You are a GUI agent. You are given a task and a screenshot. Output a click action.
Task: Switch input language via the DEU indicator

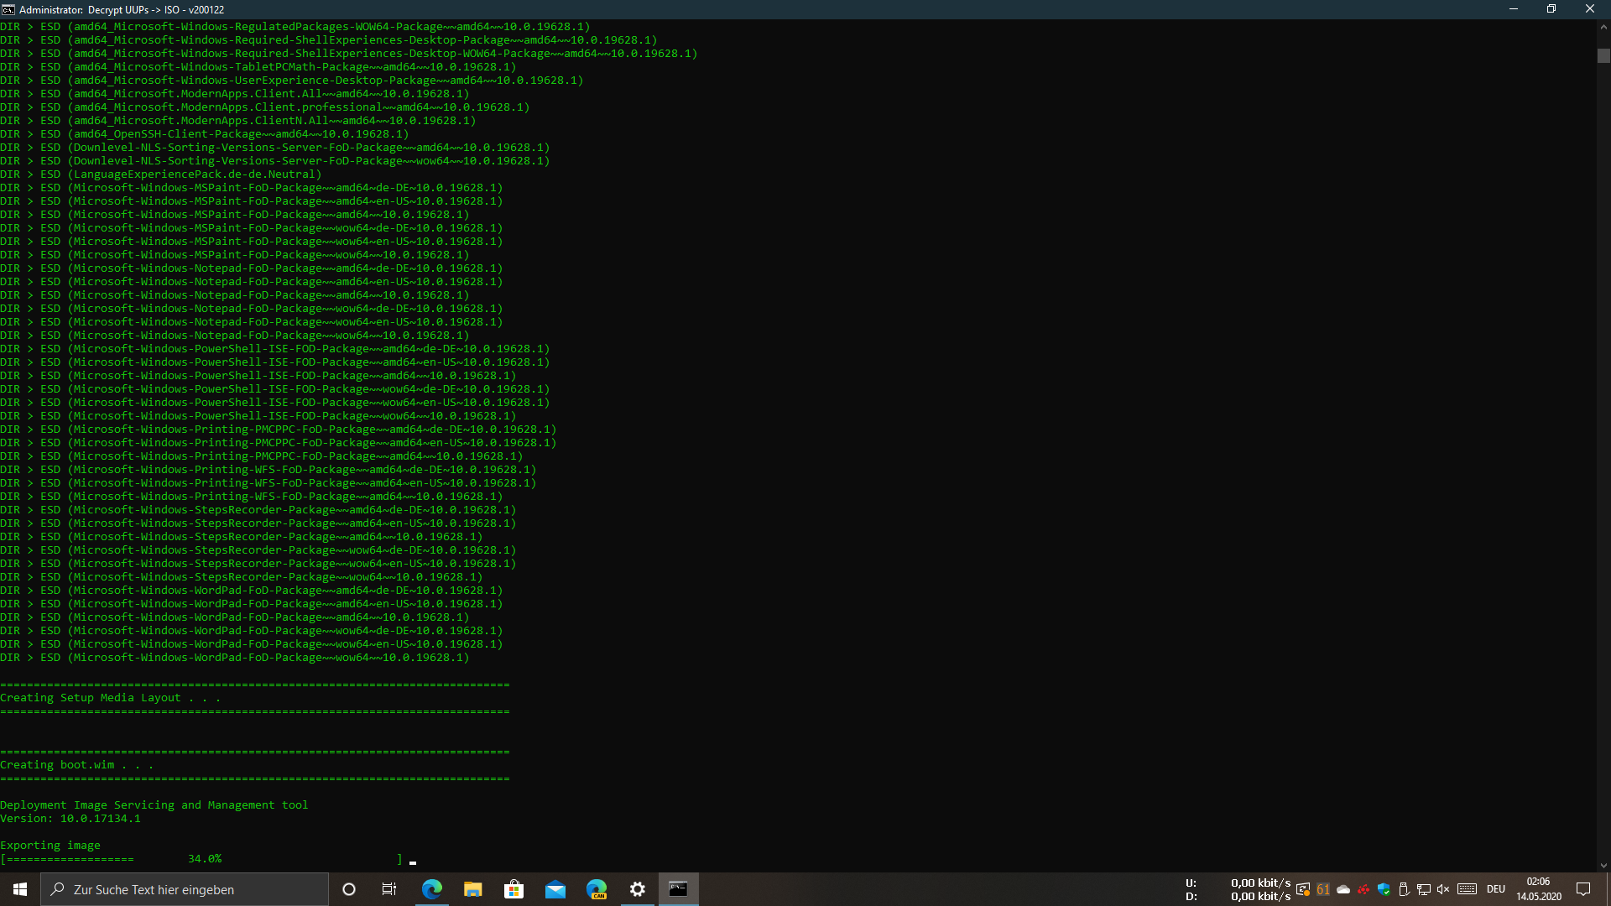pyautogui.click(x=1496, y=889)
